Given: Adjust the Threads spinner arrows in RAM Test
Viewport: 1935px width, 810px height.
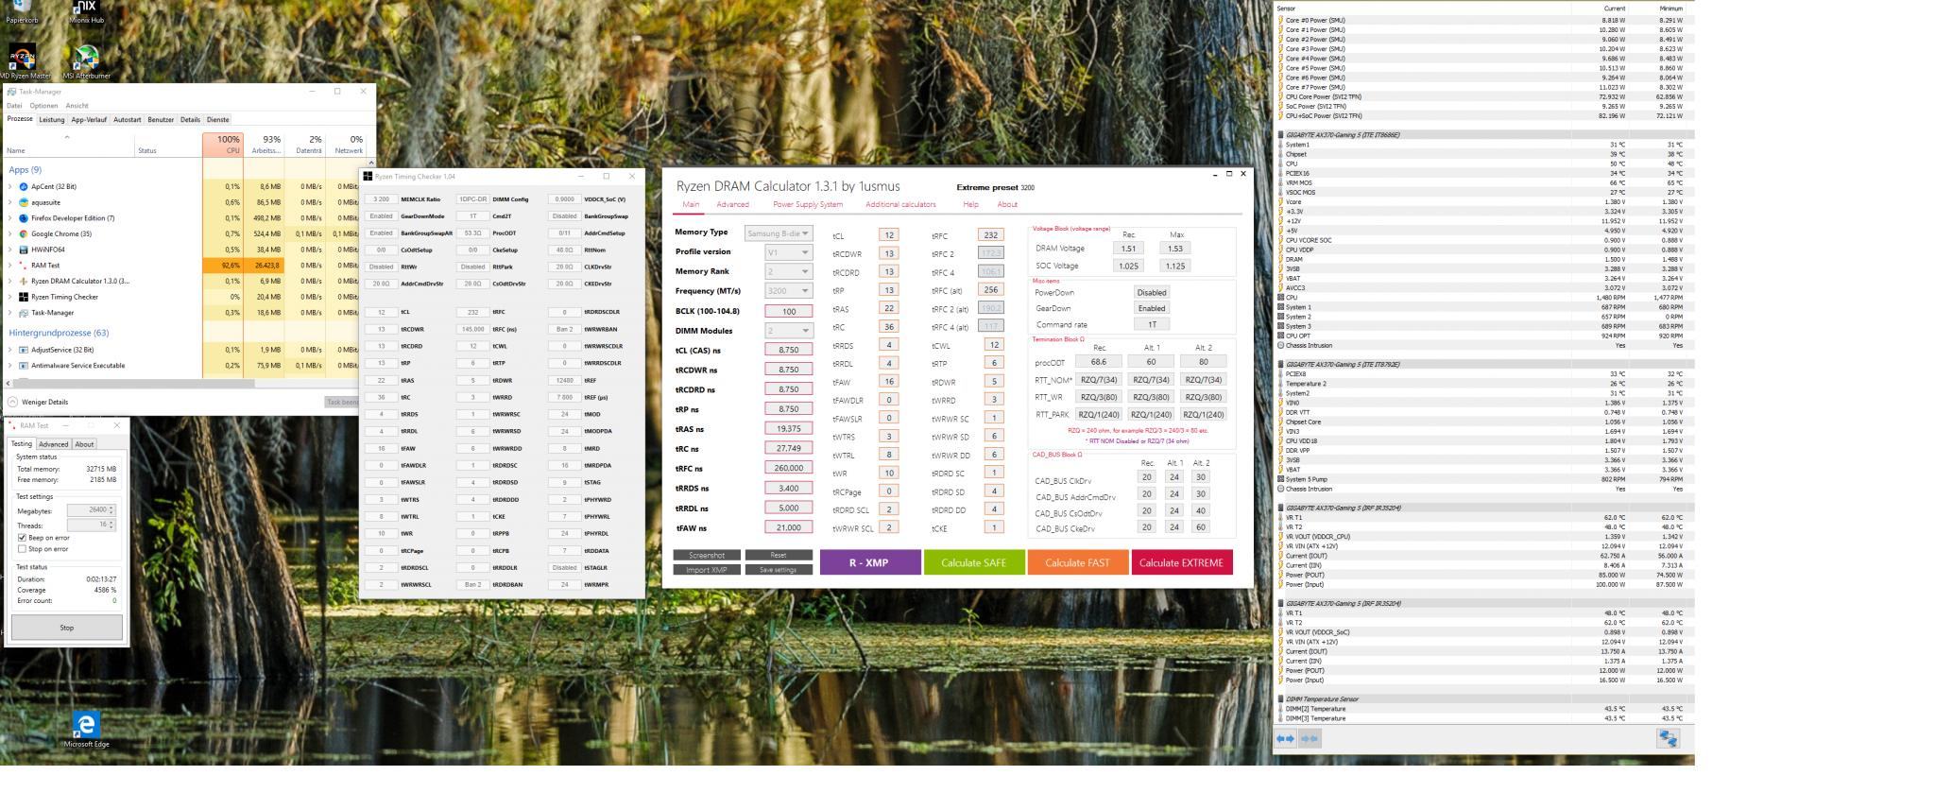Looking at the screenshot, I should click(x=111, y=525).
